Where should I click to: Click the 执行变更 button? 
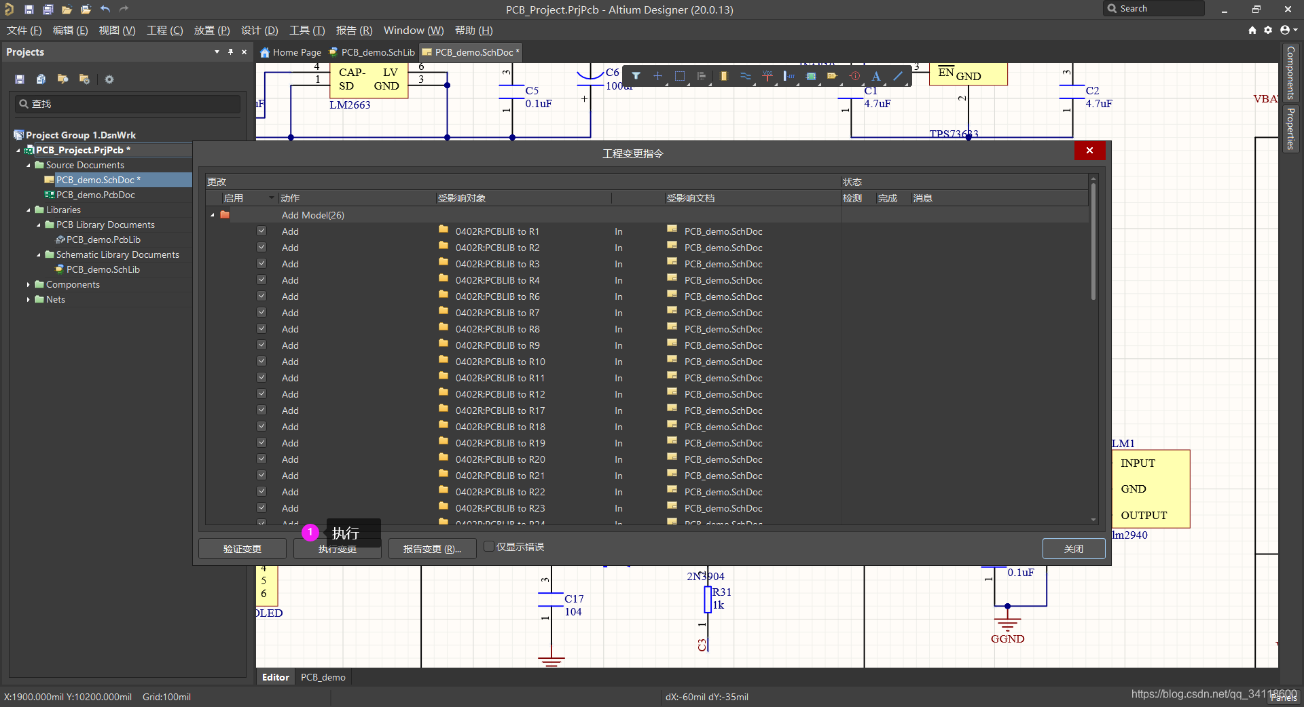pos(338,549)
